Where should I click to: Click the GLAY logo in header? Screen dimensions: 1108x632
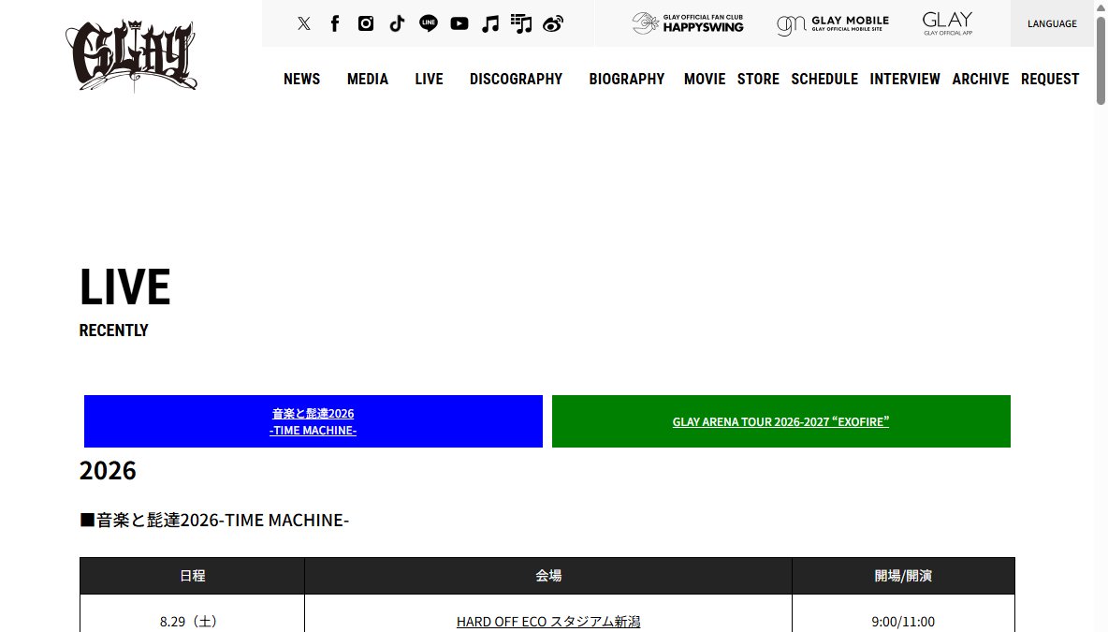(131, 56)
